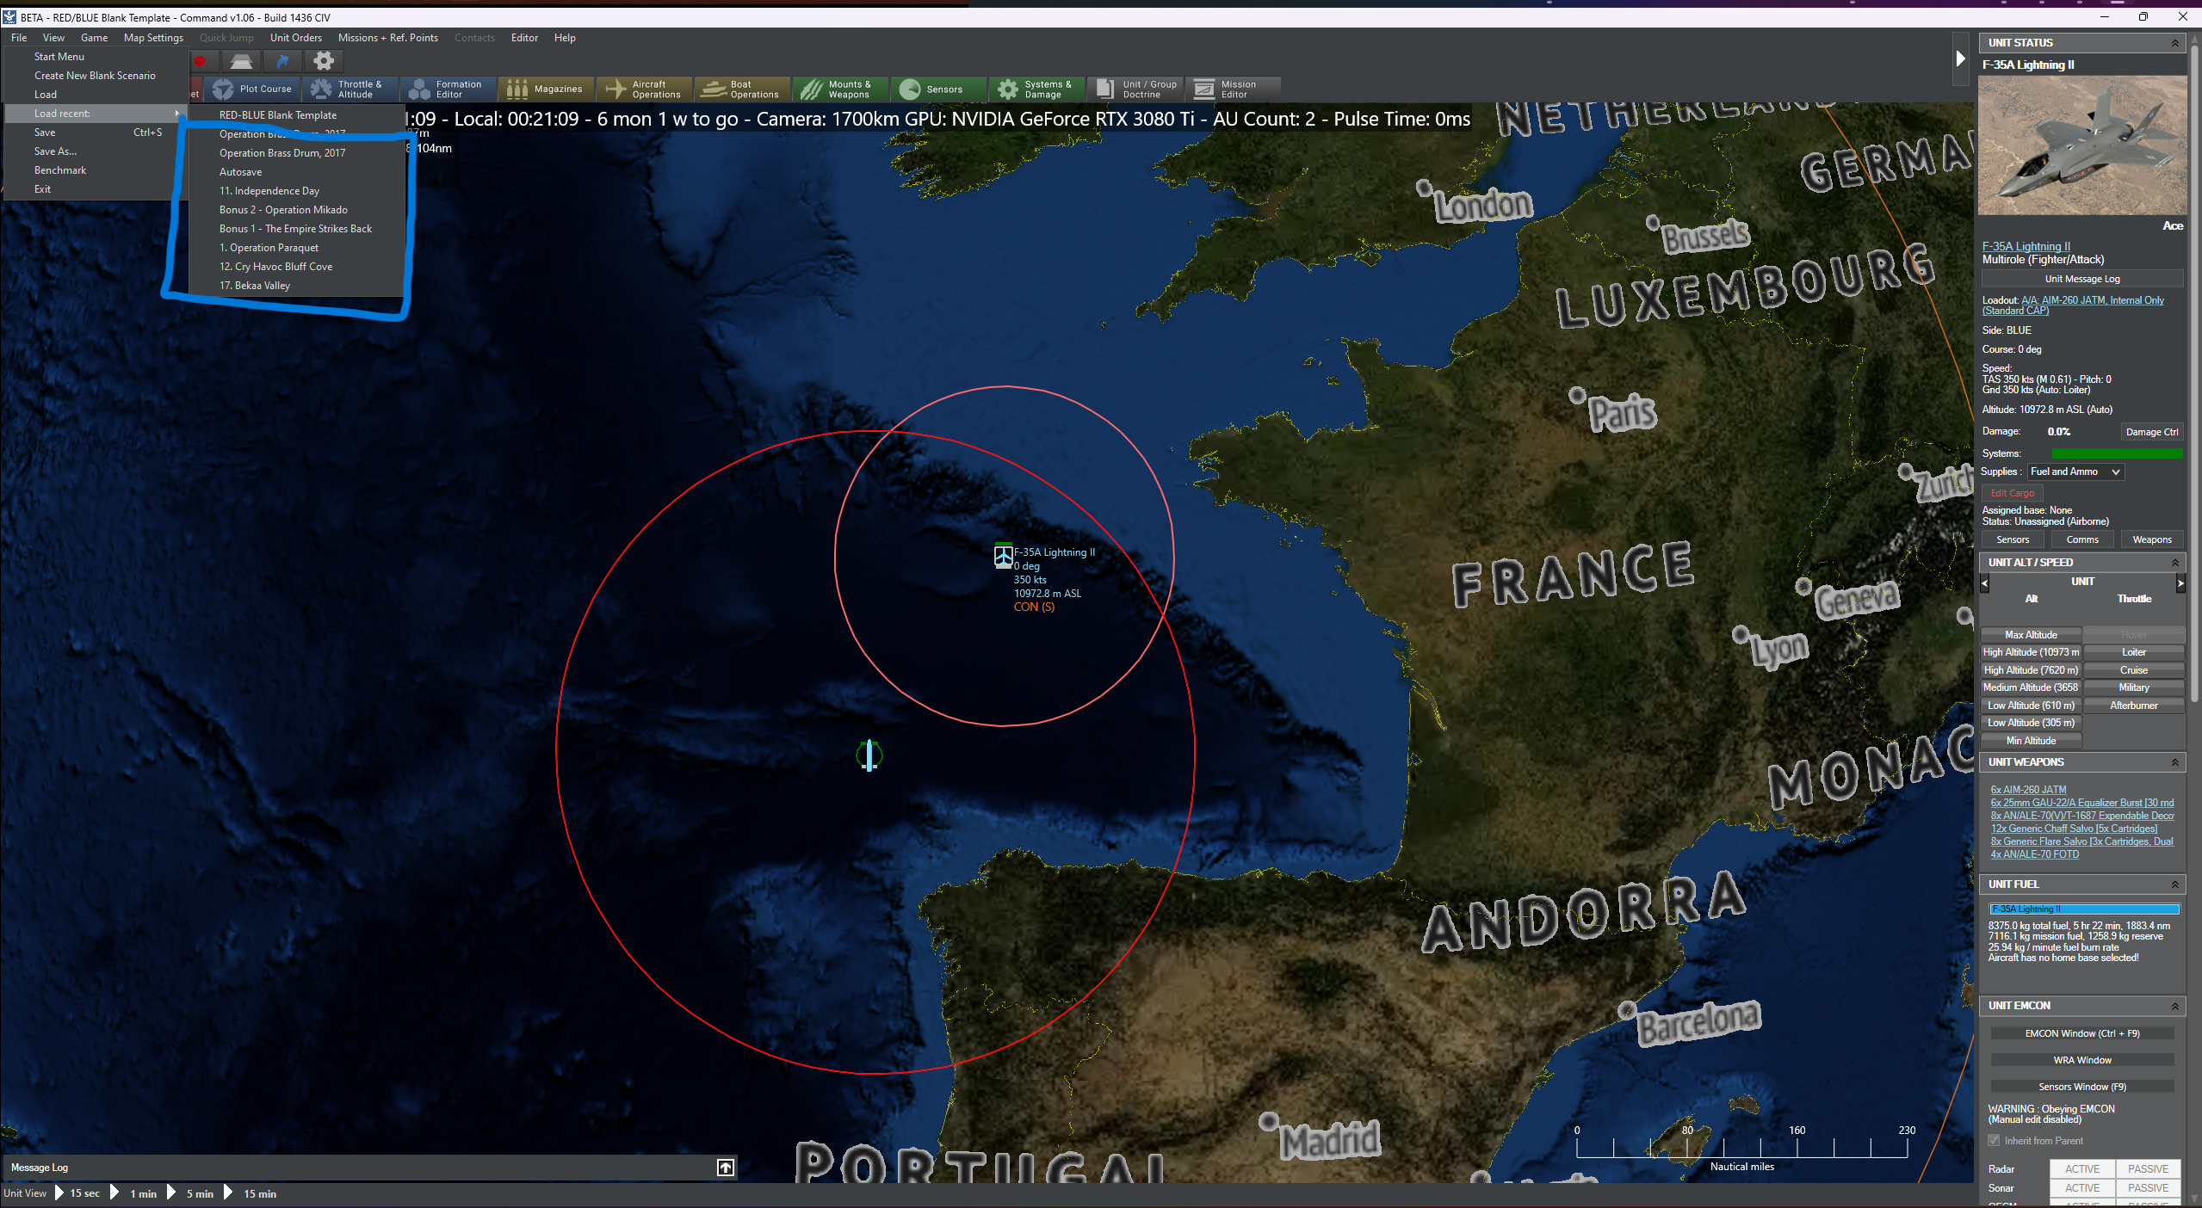Open the View menu
Screen dimensions: 2202x1208
[x=53, y=38]
